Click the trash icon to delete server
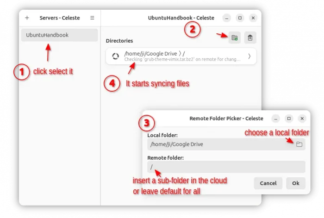Viewport: 324px width, 218px height. tap(250, 38)
